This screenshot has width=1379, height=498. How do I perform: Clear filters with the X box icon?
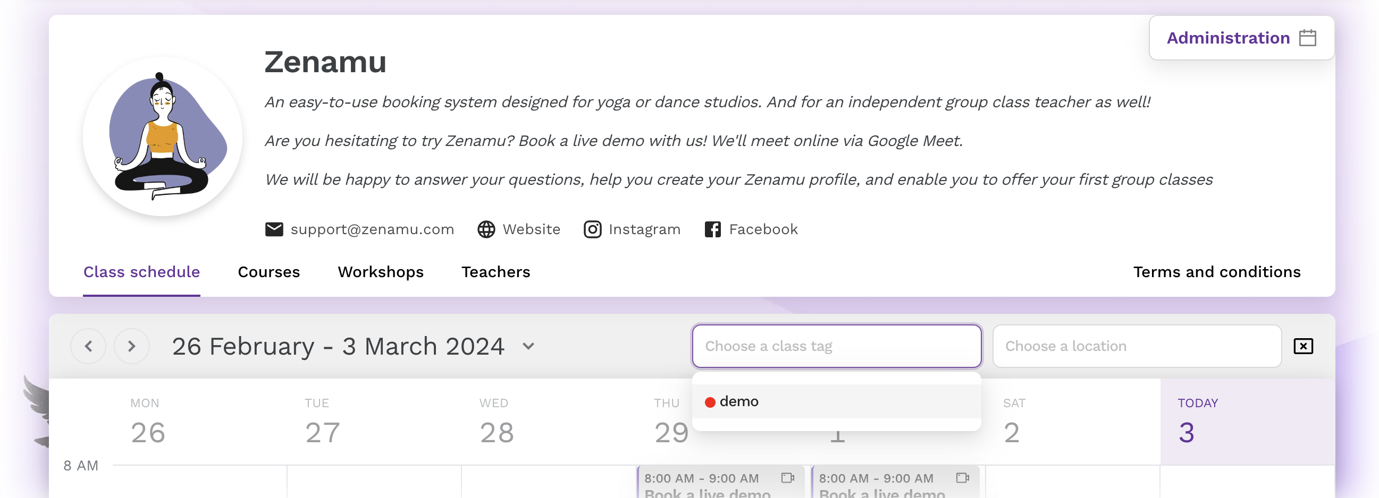(1303, 346)
